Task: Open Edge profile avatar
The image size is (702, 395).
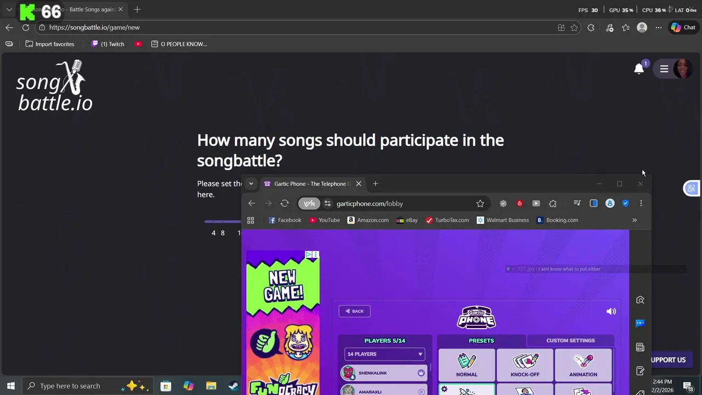Action: [x=642, y=27]
